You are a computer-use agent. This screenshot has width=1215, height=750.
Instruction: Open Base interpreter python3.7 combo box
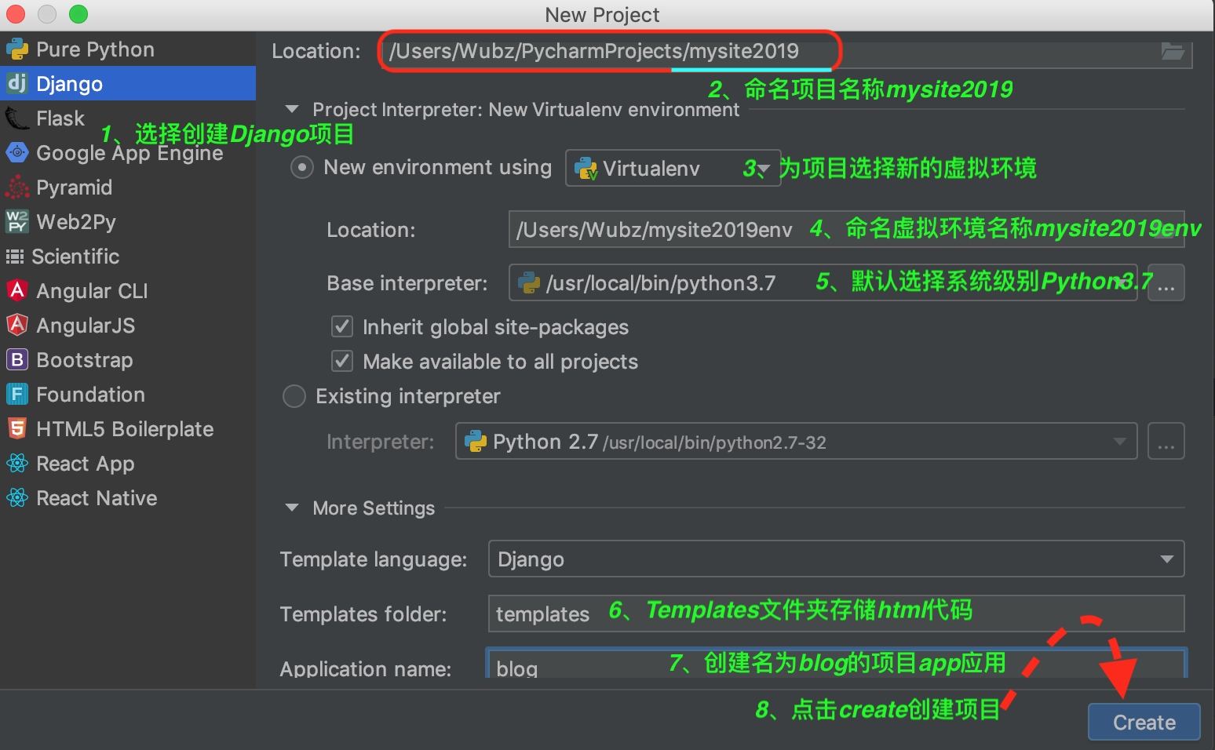coord(823,282)
